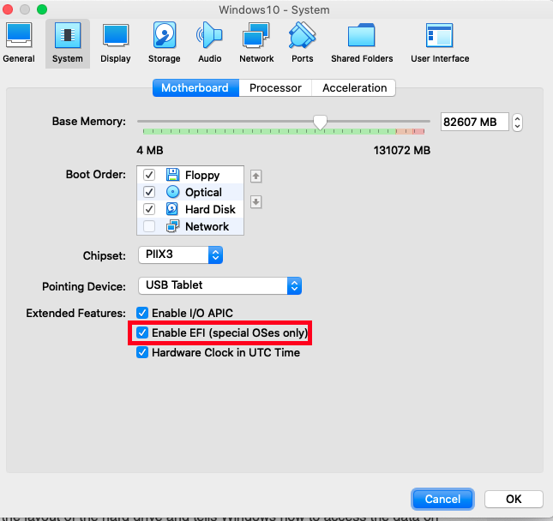
Task: Open the User Interface section
Action: [x=440, y=44]
